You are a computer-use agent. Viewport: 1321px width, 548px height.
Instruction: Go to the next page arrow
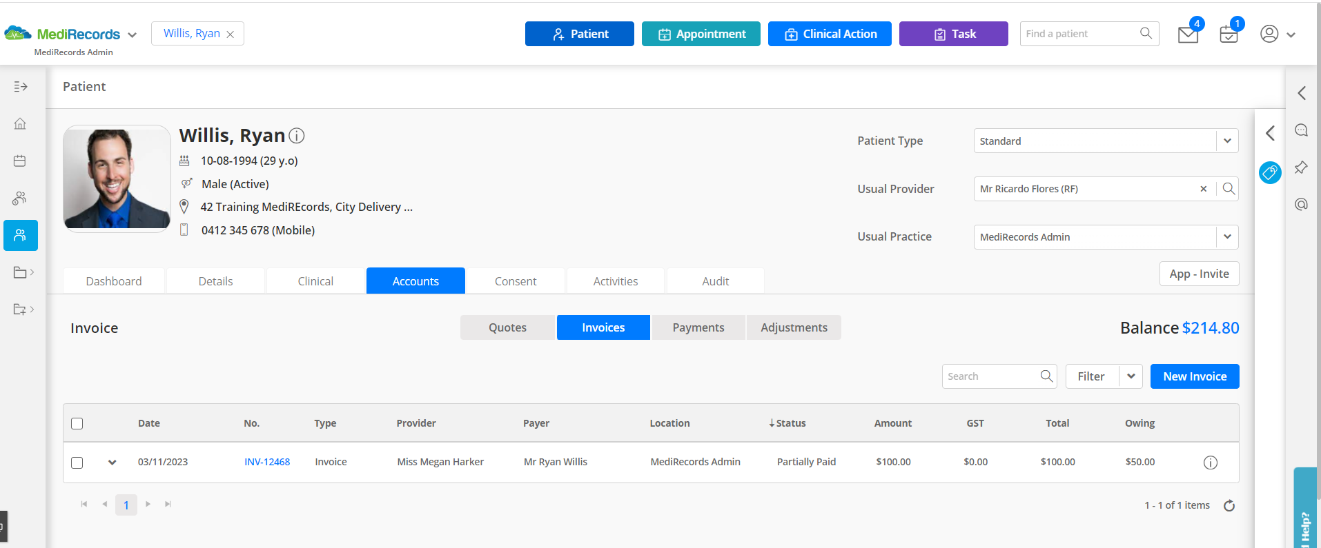[148, 505]
